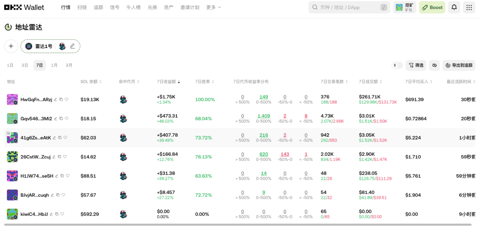Favorite the BJvjAR...cuqh address
This screenshot has height=230, width=481.
63,195
